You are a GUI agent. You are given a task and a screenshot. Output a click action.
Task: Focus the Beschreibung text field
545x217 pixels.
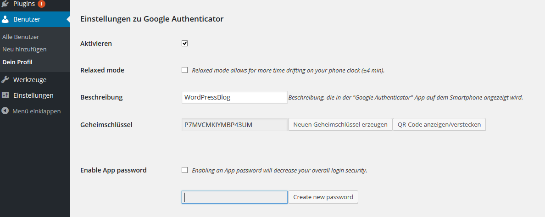pyautogui.click(x=234, y=97)
